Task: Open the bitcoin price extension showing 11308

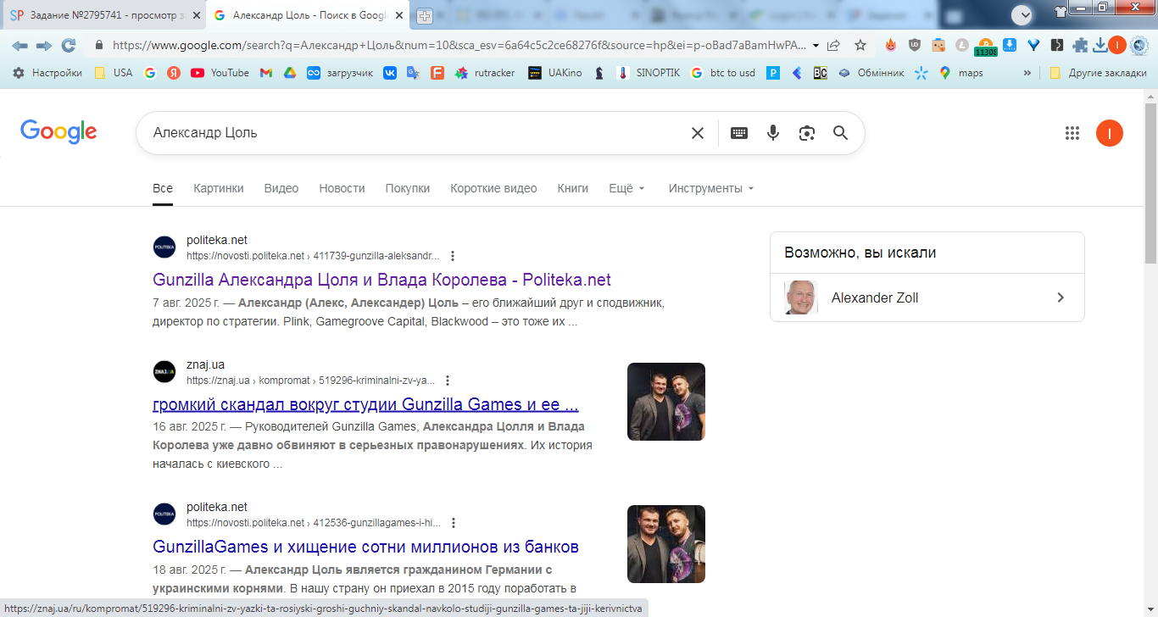Action: (986, 47)
